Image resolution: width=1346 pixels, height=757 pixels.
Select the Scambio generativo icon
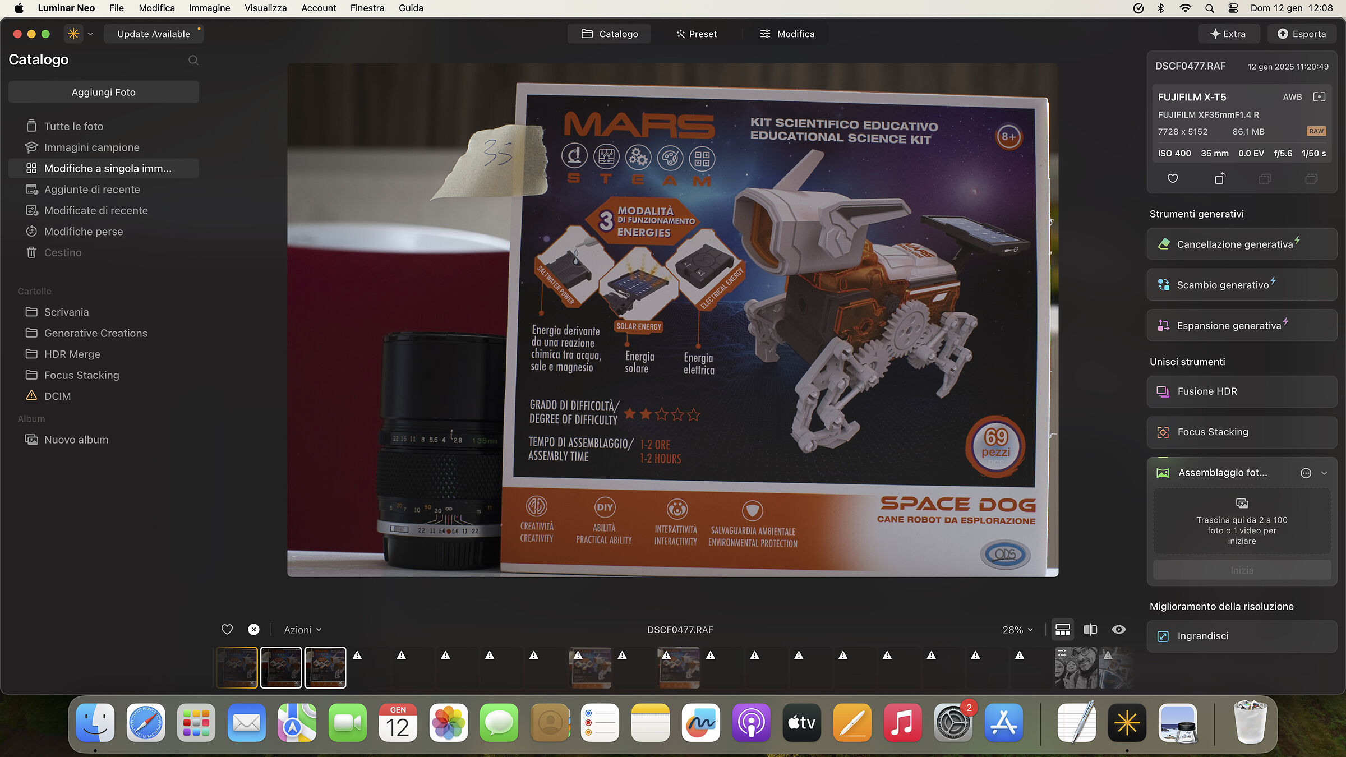(x=1164, y=285)
